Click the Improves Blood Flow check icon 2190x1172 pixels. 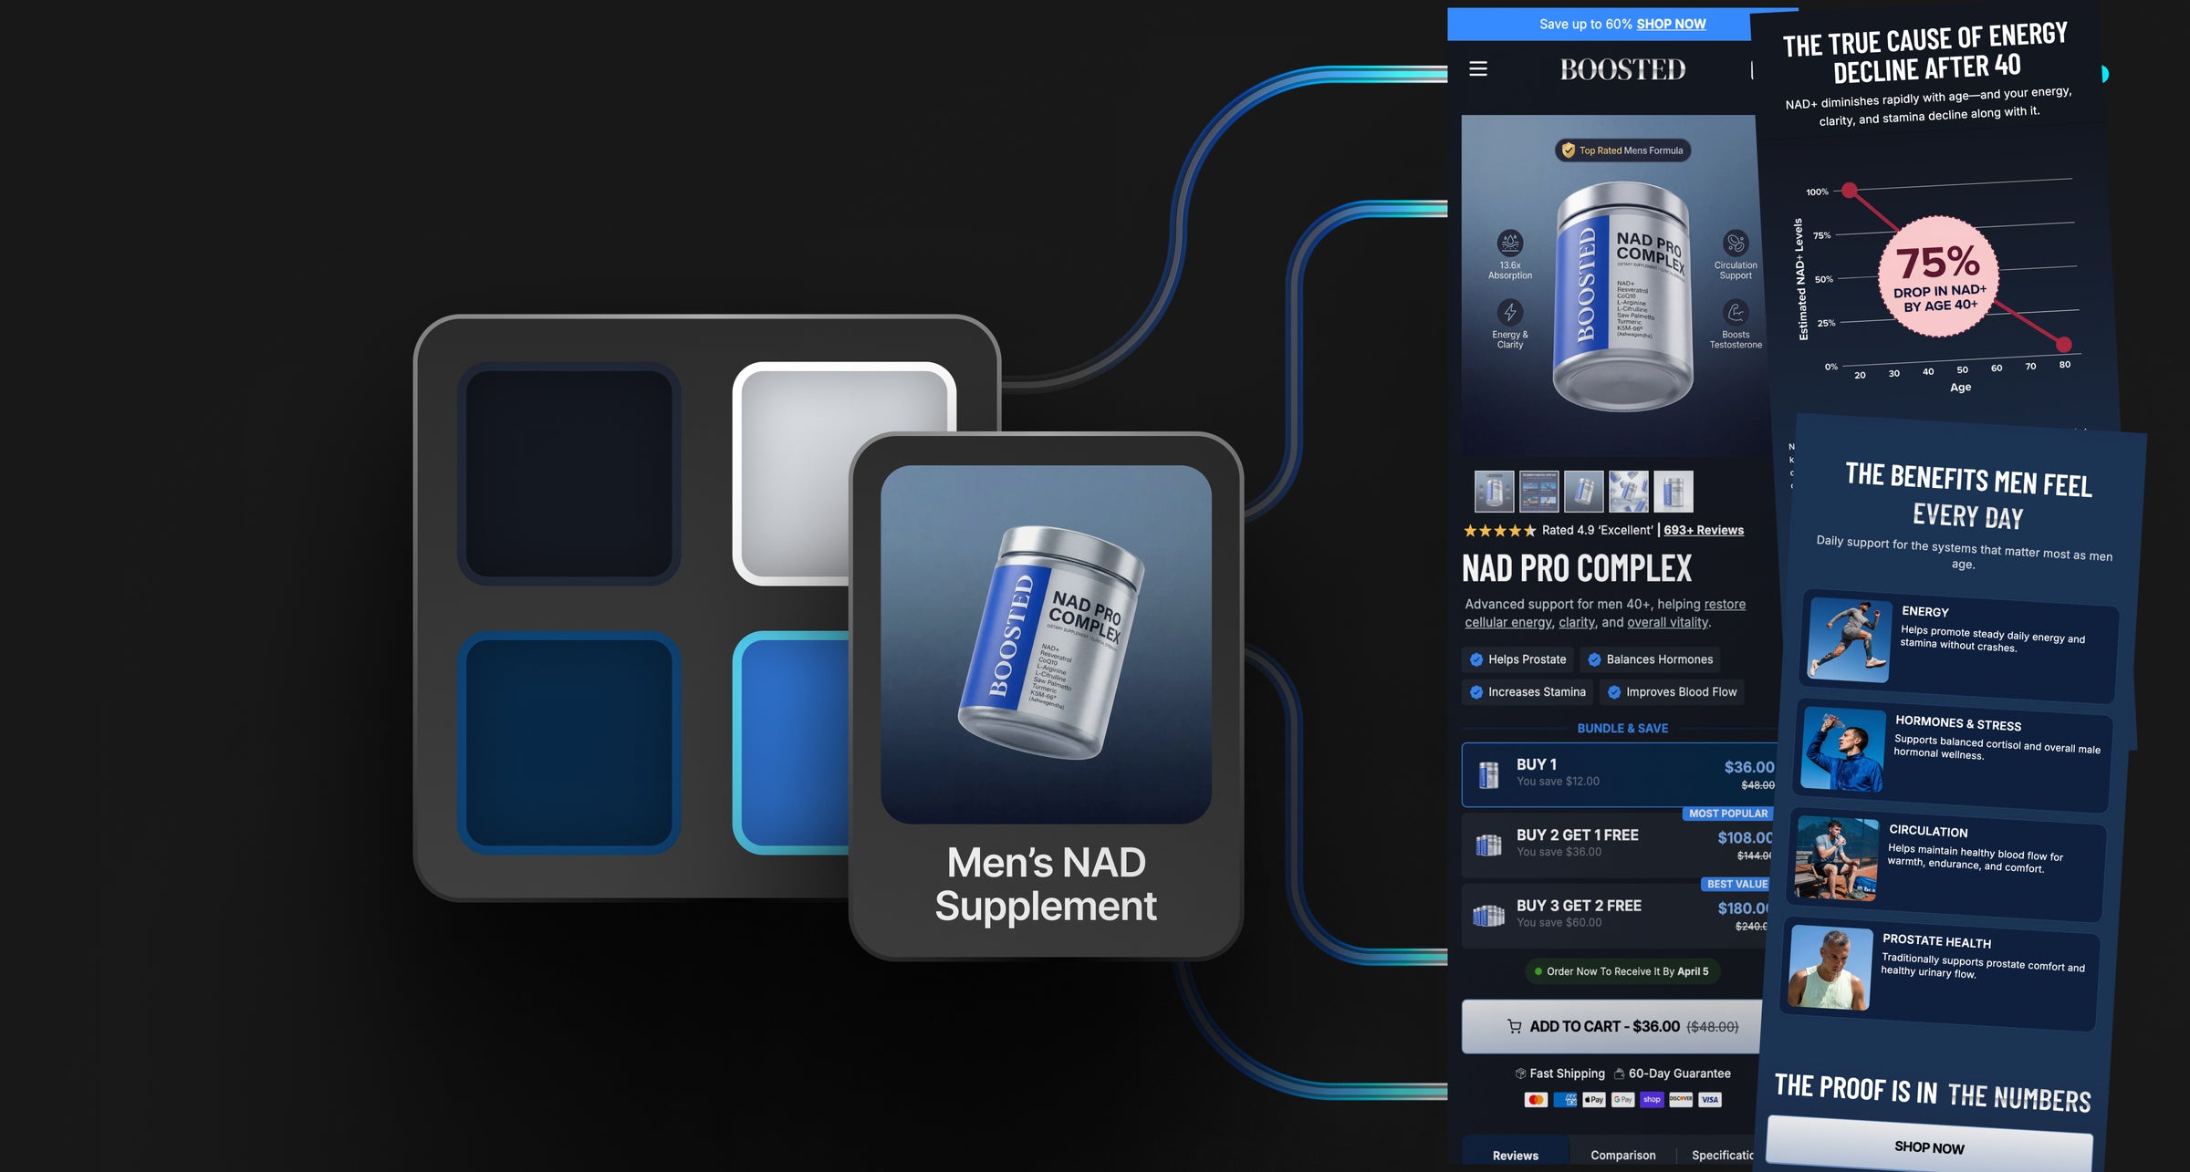click(x=1614, y=692)
